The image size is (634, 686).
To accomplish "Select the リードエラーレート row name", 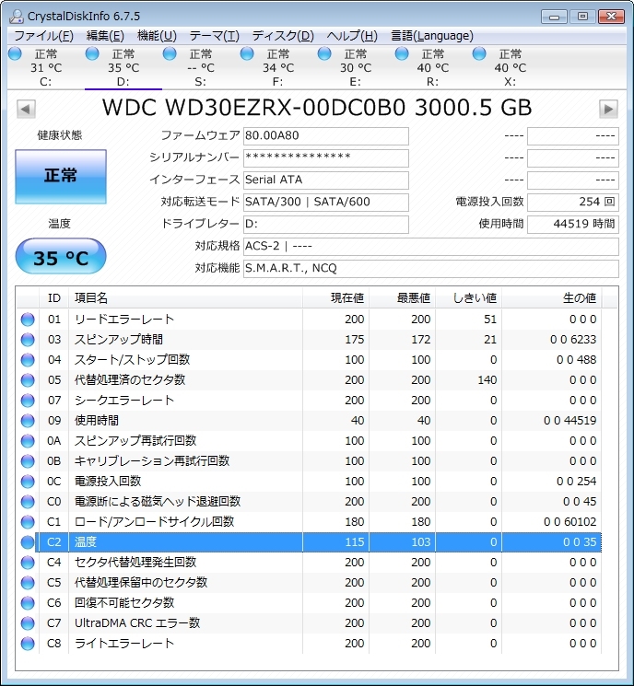I will click(124, 320).
